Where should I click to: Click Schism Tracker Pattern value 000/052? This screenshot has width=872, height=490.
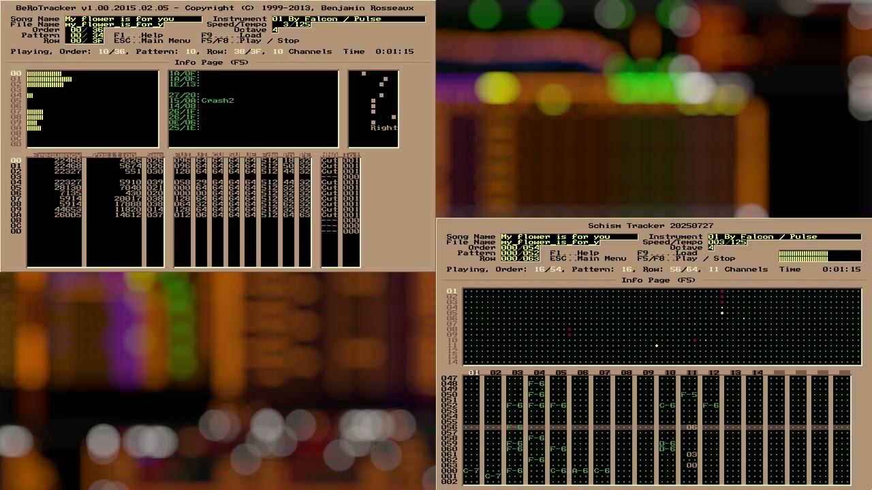pyautogui.click(x=520, y=253)
